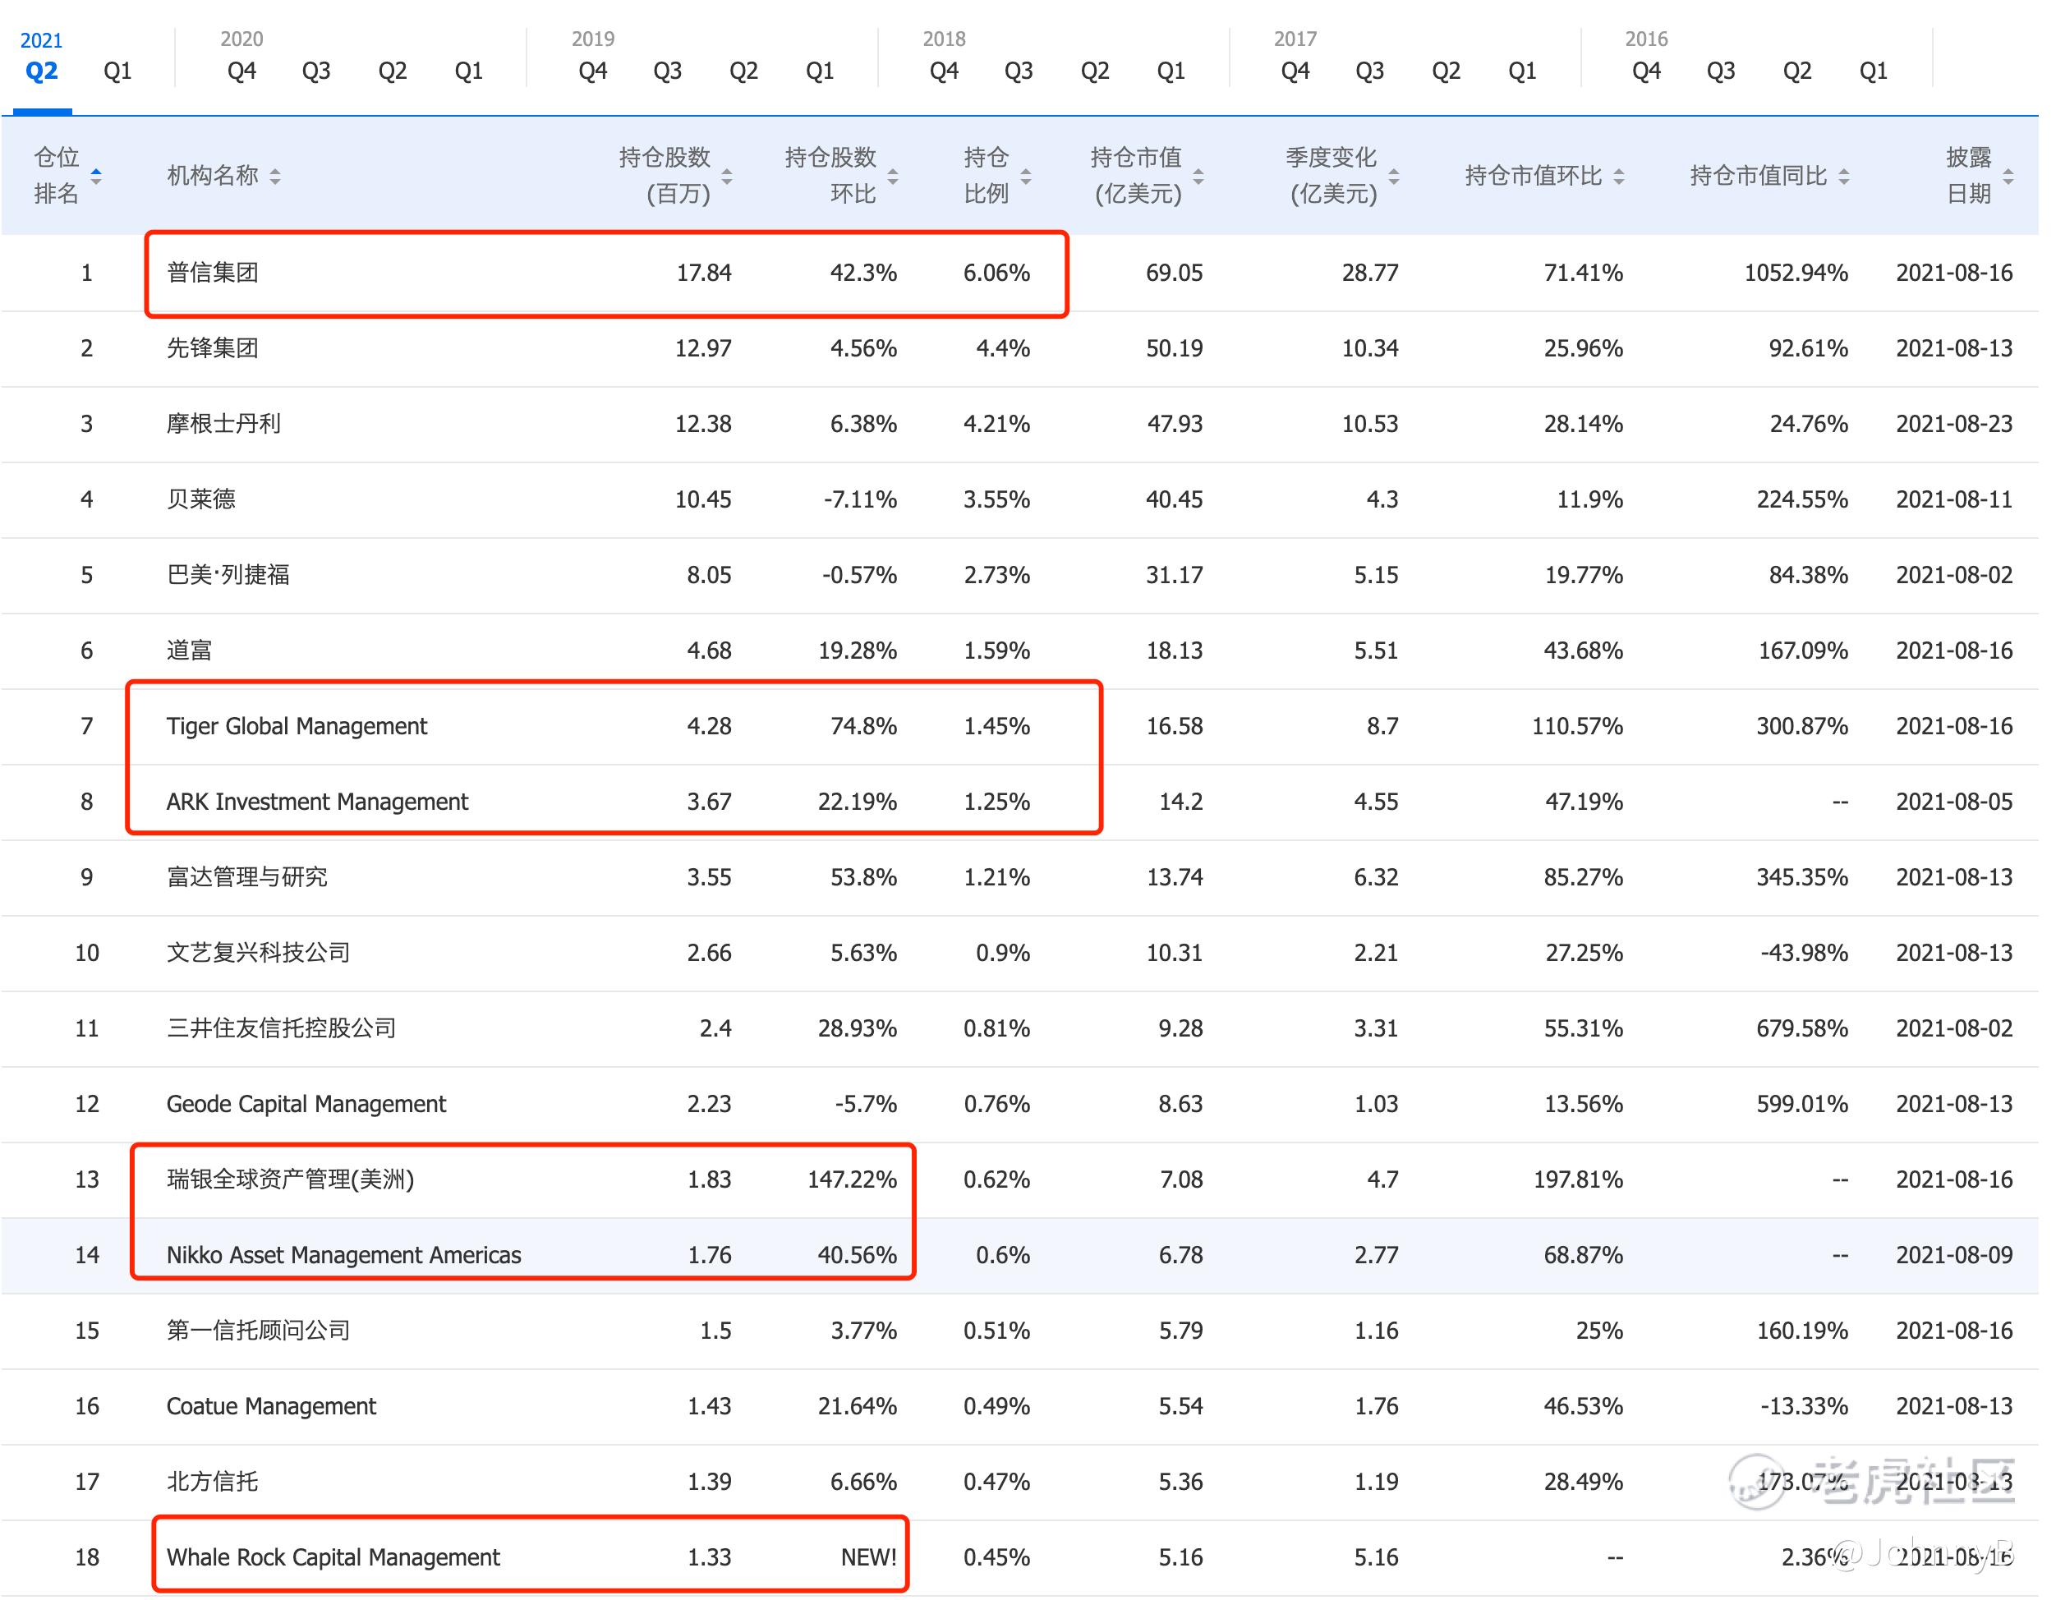Click institution name 巴美·列捷福
This screenshot has width=2056, height=1600.
click(228, 575)
